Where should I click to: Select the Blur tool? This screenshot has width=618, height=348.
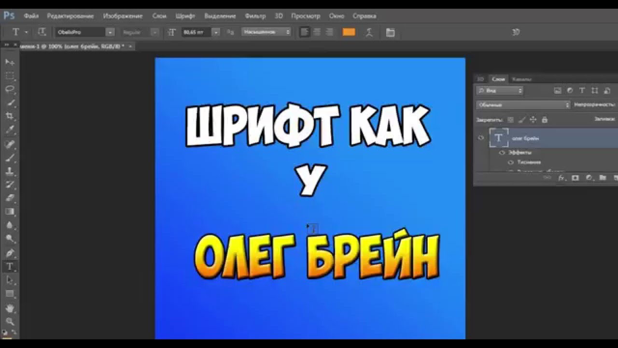[x=10, y=225]
